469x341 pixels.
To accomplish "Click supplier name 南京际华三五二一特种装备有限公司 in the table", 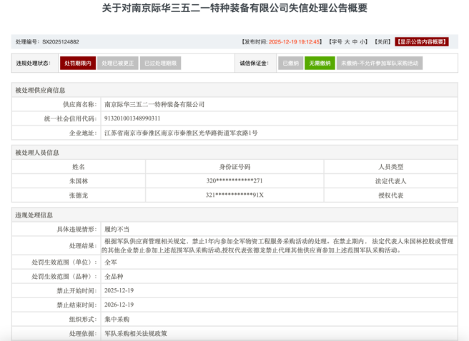I will [154, 104].
